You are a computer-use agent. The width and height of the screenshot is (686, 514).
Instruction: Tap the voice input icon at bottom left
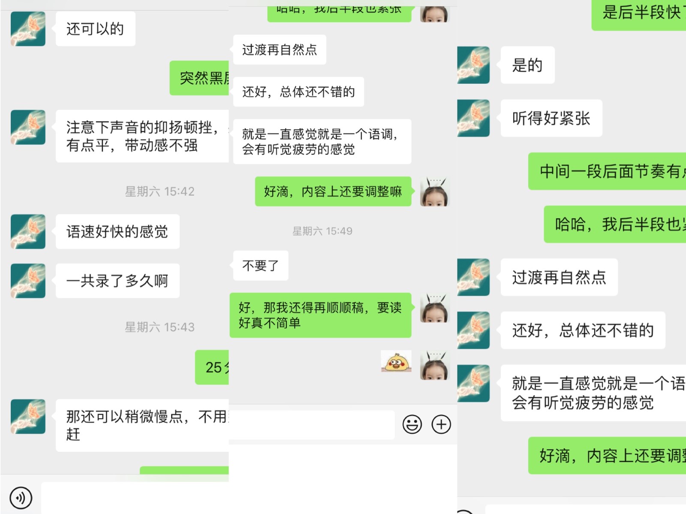click(x=21, y=498)
